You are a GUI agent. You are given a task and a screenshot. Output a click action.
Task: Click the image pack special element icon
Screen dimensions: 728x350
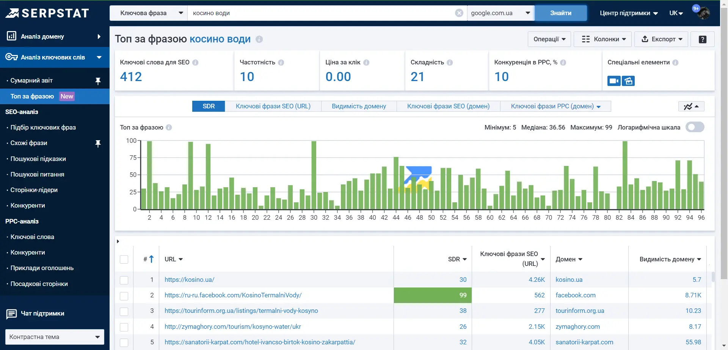628,81
